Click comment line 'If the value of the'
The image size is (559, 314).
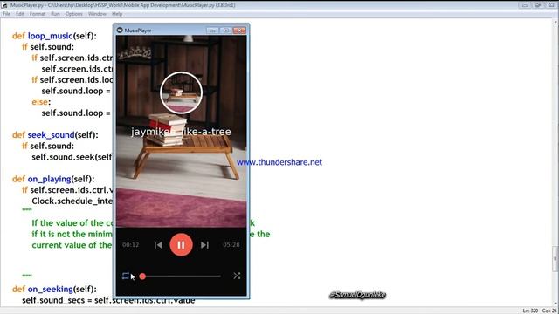point(72,223)
